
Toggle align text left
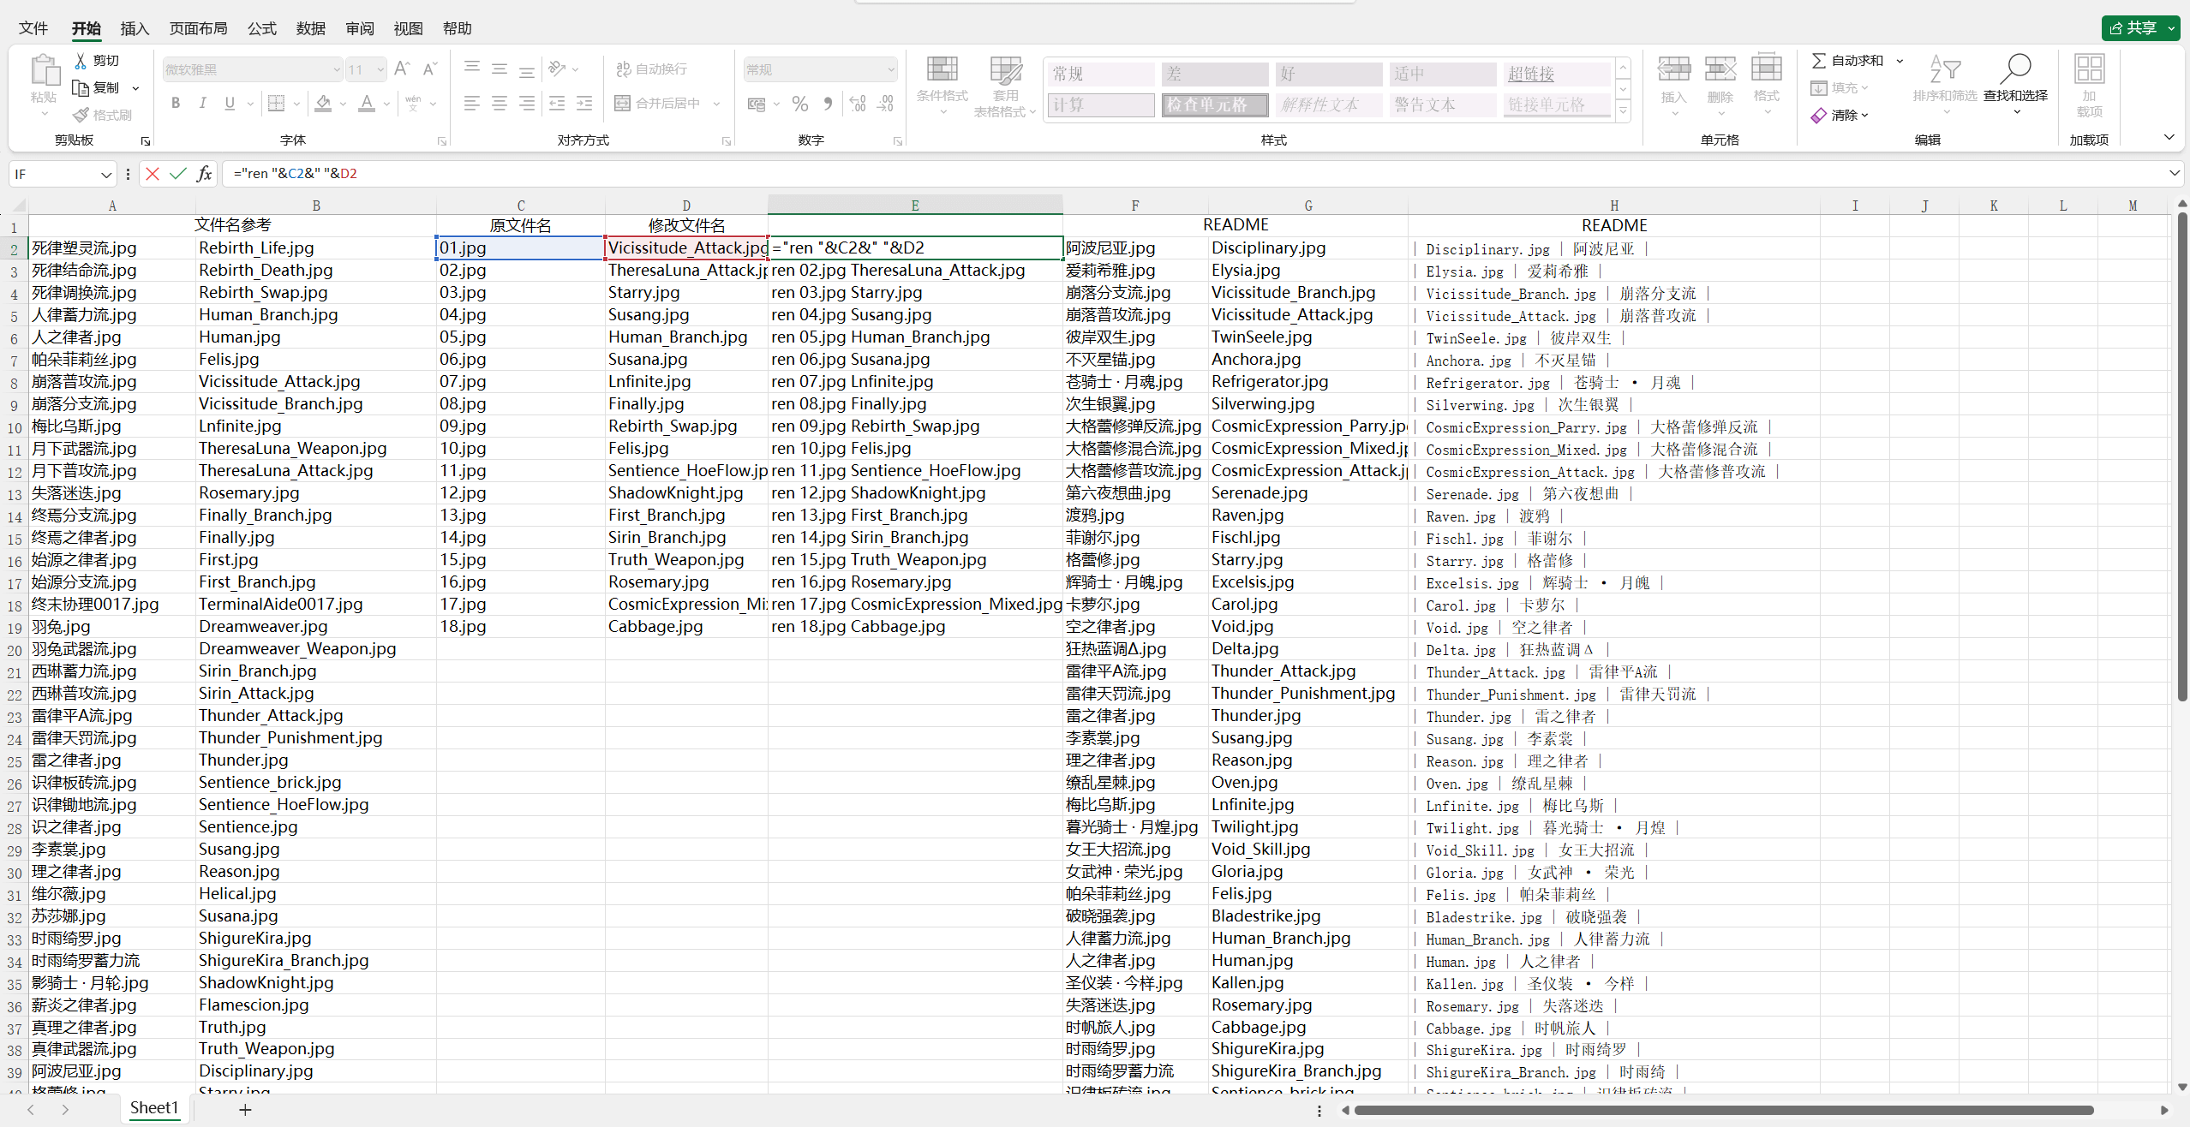pyautogui.click(x=472, y=104)
